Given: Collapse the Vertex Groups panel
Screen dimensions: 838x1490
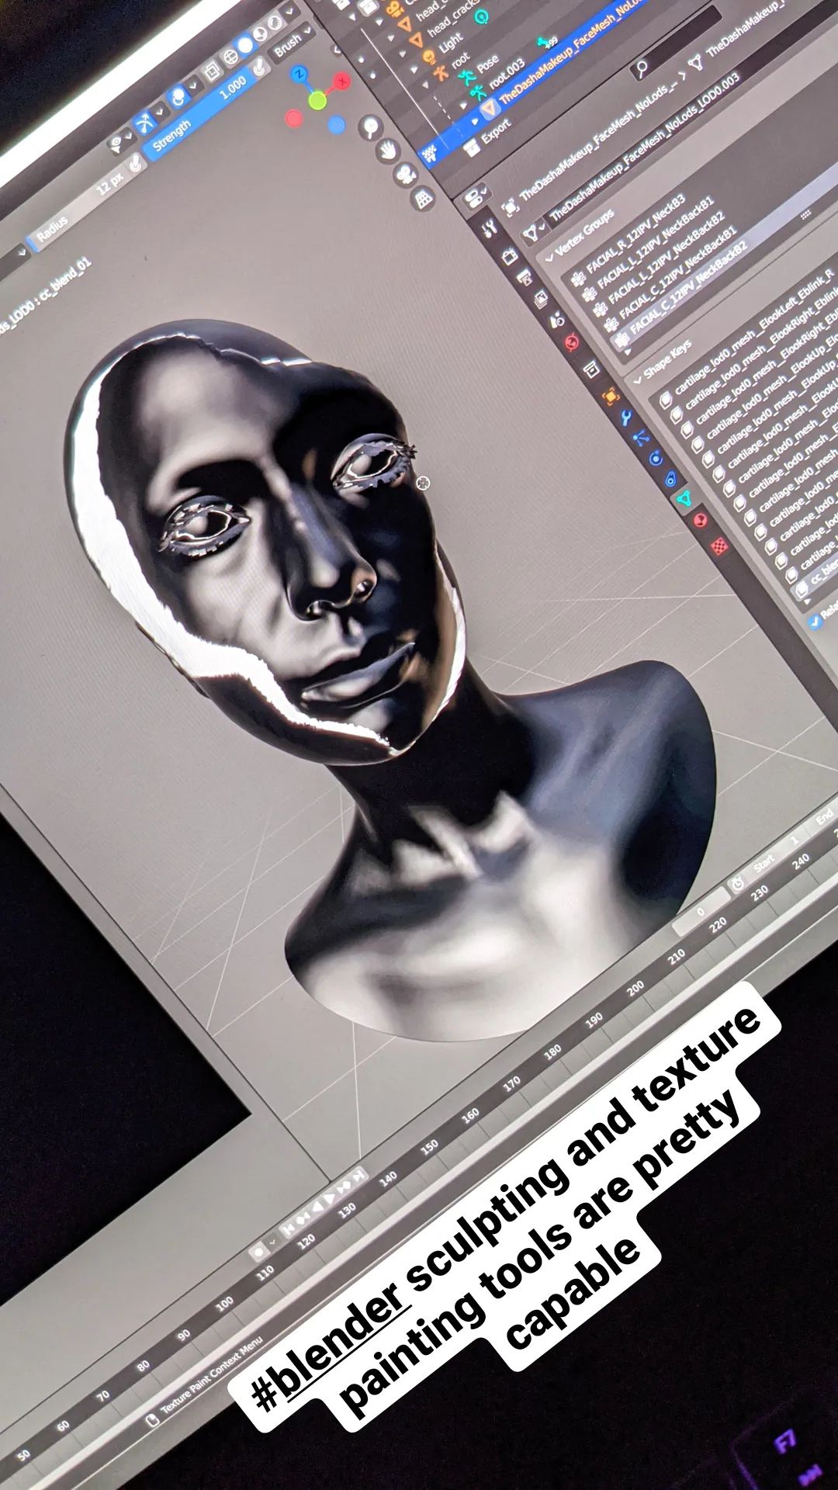Looking at the screenshot, I should click(x=550, y=258).
